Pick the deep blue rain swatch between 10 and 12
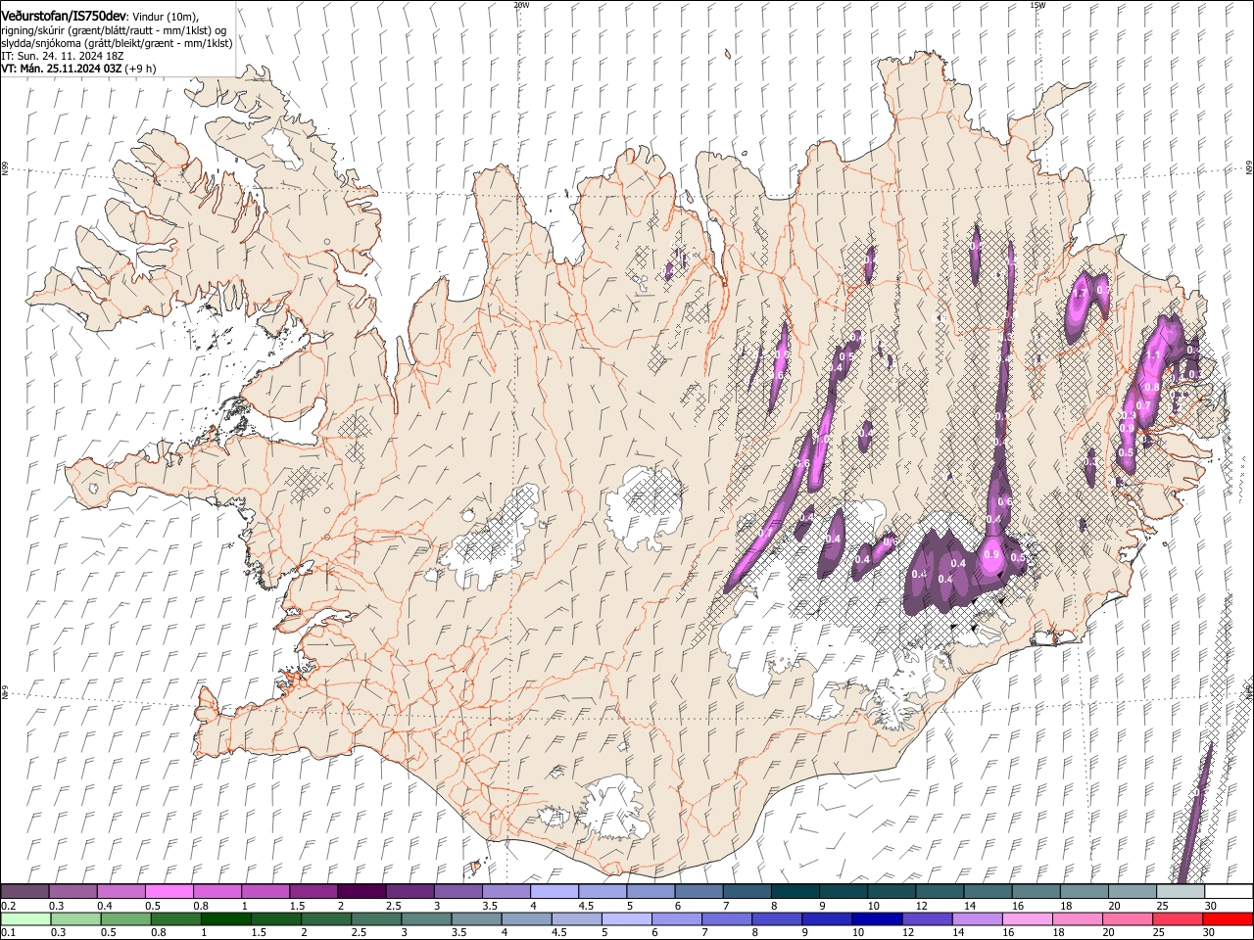1254x940 pixels. pyautogui.click(x=878, y=918)
